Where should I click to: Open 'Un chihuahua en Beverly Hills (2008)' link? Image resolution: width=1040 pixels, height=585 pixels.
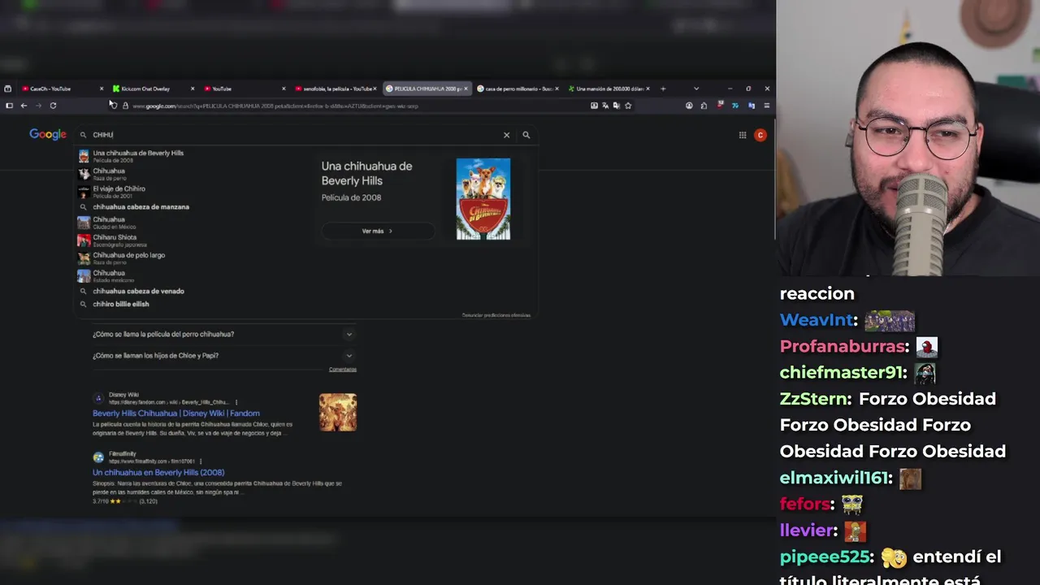(x=158, y=473)
